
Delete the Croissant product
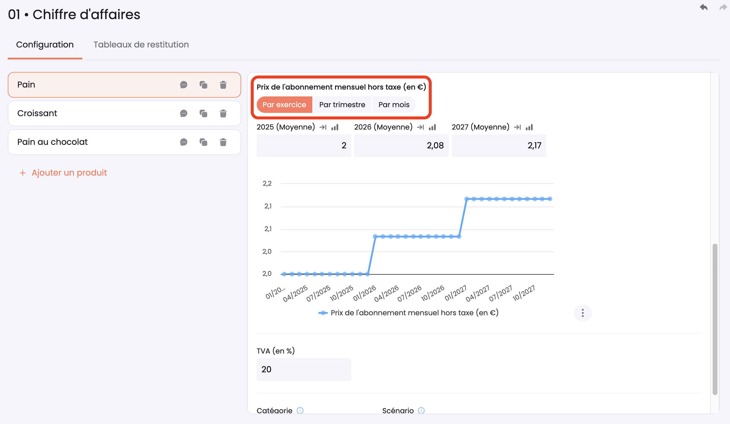[x=223, y=113]
